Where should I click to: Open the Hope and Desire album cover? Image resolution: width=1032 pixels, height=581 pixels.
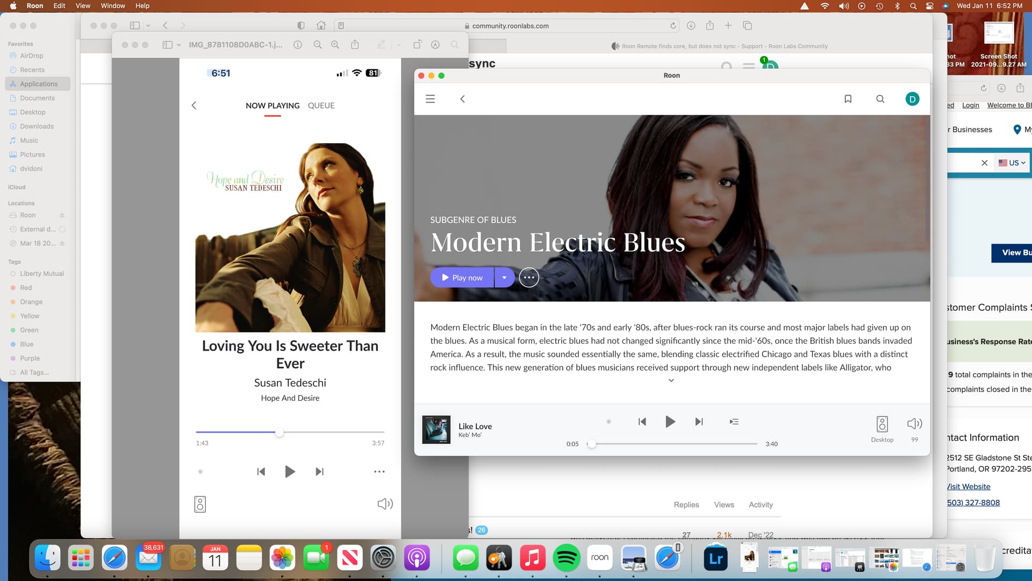click(290, 237)
